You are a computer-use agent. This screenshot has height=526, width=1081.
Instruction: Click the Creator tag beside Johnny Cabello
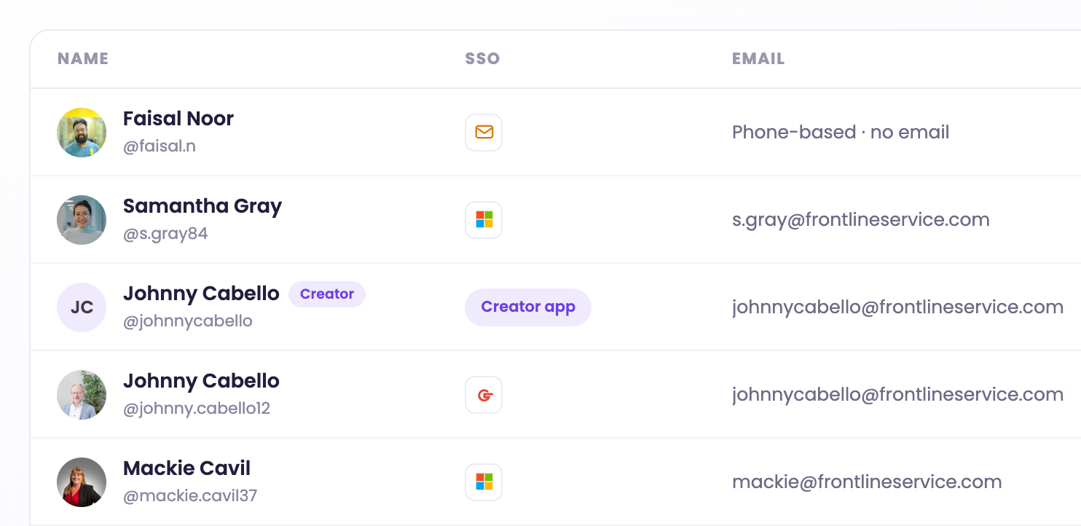pos(327,294)
